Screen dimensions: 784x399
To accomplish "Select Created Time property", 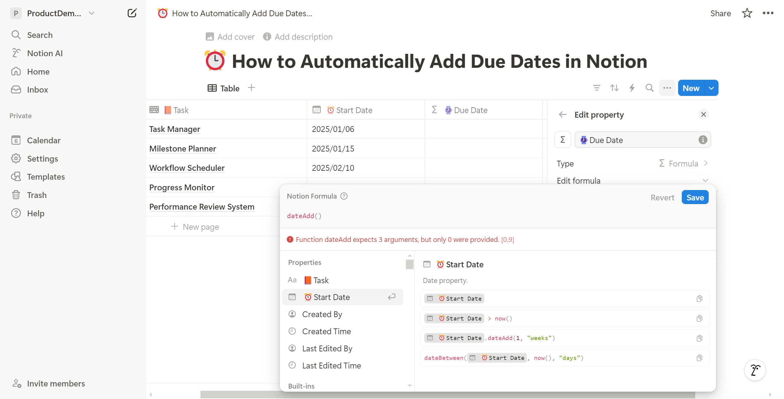I will click(343, 331).
